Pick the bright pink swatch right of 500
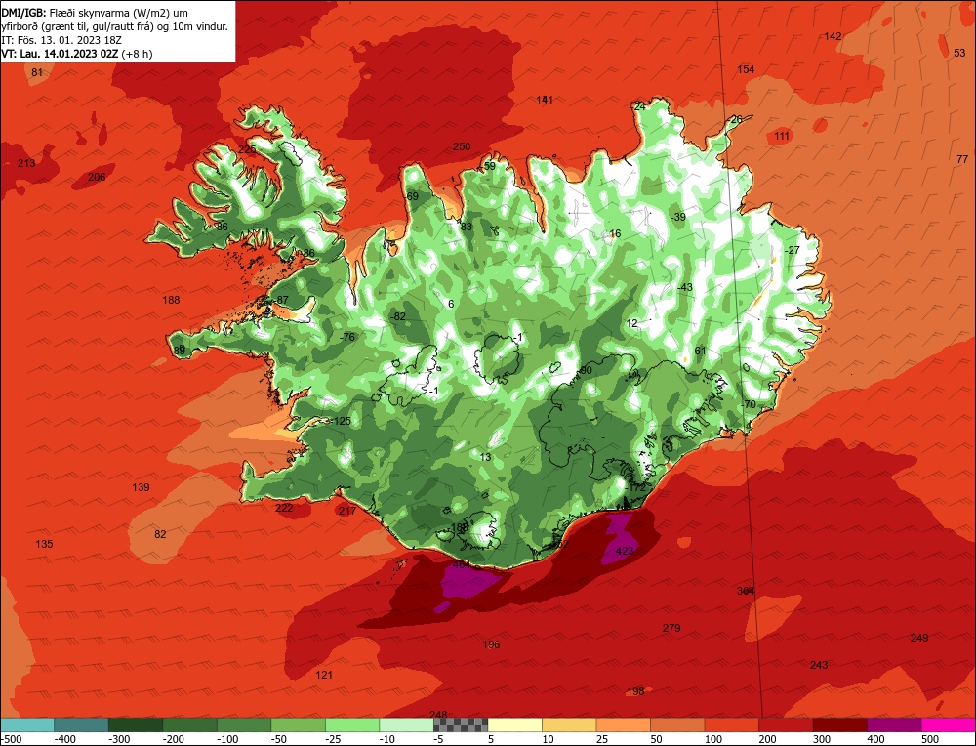 tap(948, 725)
